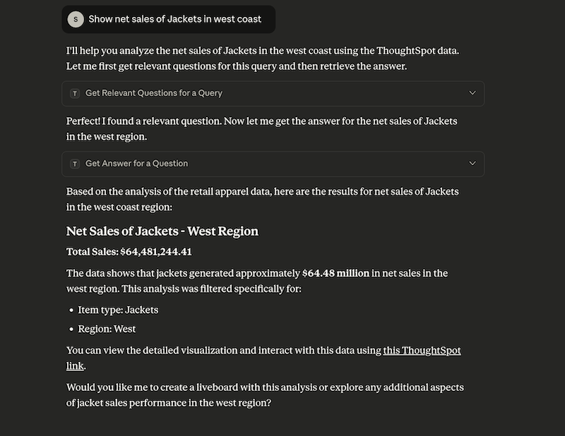Image resolution: width=565 pixels, height=436 pixels.
Task: Open the "this ThoughtSpot link" hyperlink
Action: (x=422, y=351)
